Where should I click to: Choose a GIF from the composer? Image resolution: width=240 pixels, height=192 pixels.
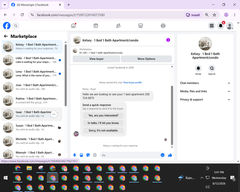95,155
